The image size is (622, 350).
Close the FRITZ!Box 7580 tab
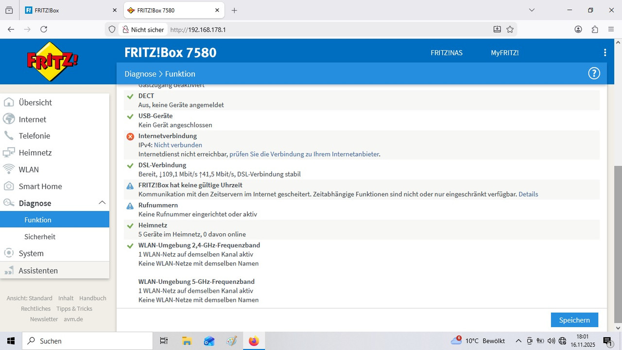(218, 10)
